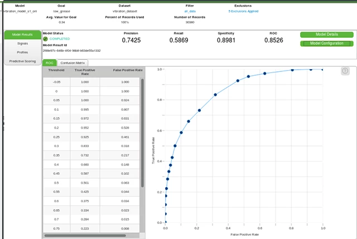Click true positive rate value 0.833
The height and width of the screenshot is (239, 357).
[x=85, y=146]
